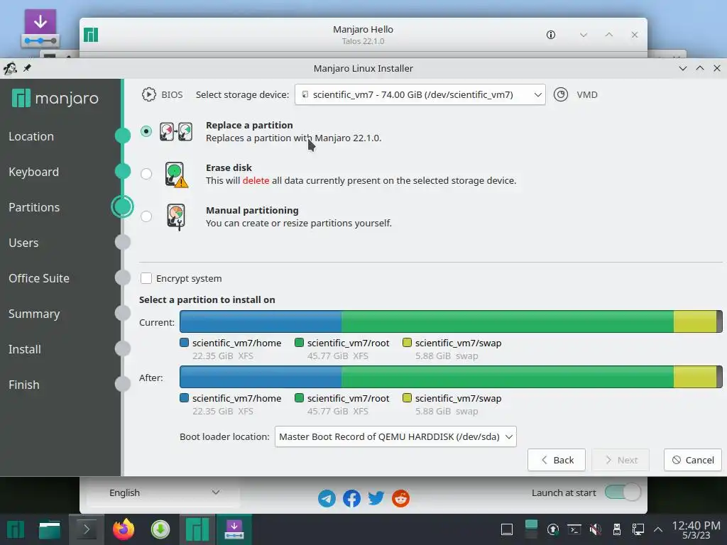
Task: Go to the Keyboard step in sidebar
Action: click(x=34, y=172)
